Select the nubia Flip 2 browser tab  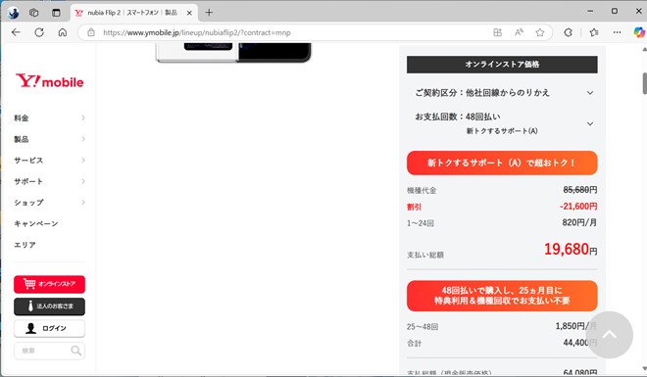coord(133,13)
